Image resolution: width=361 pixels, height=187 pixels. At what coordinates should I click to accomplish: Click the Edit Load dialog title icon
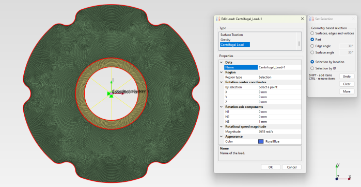(218, 19)
